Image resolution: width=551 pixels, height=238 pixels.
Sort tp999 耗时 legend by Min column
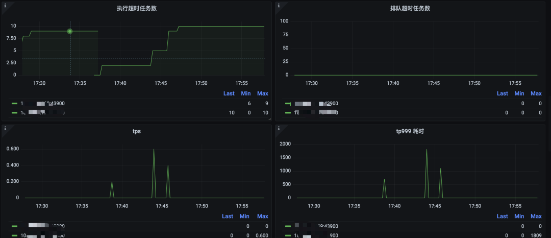coord(519,216)
